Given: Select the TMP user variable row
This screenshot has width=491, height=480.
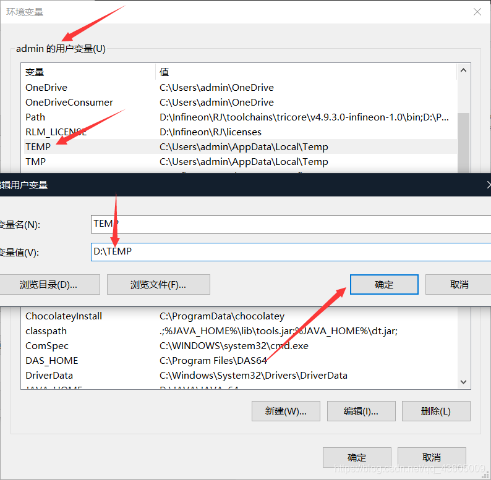Looking at the screenshot, I should point(240,161).
